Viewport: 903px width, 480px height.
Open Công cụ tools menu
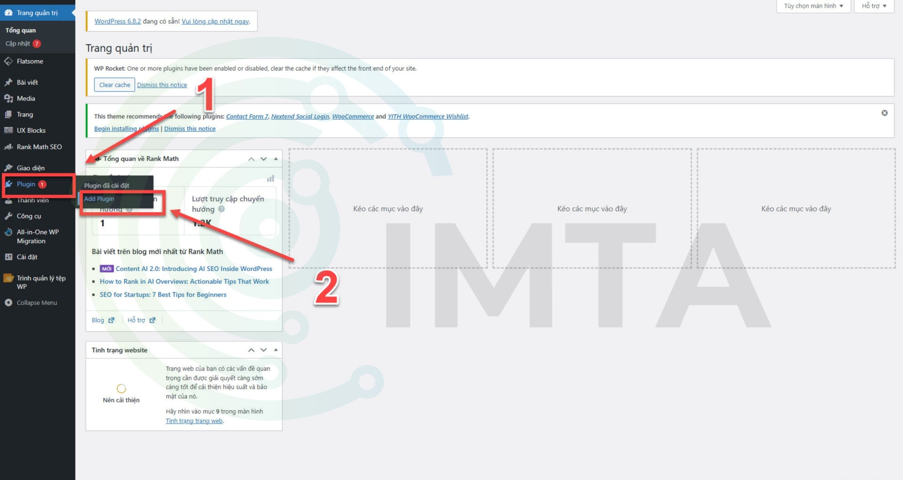[x=28, y=216]
